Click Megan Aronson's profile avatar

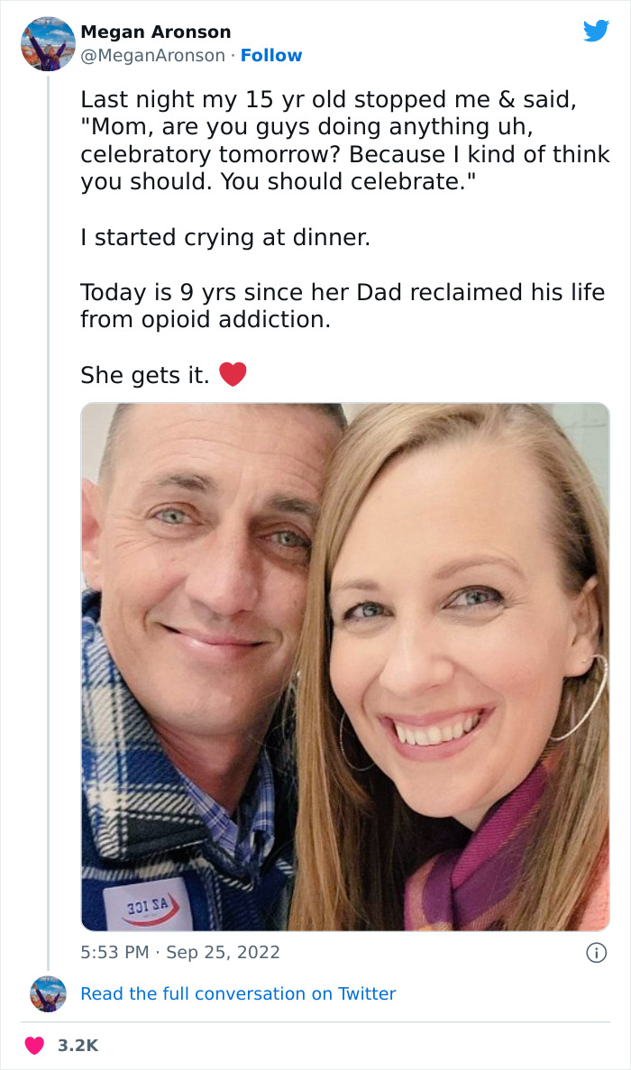(x=46, y=43)
